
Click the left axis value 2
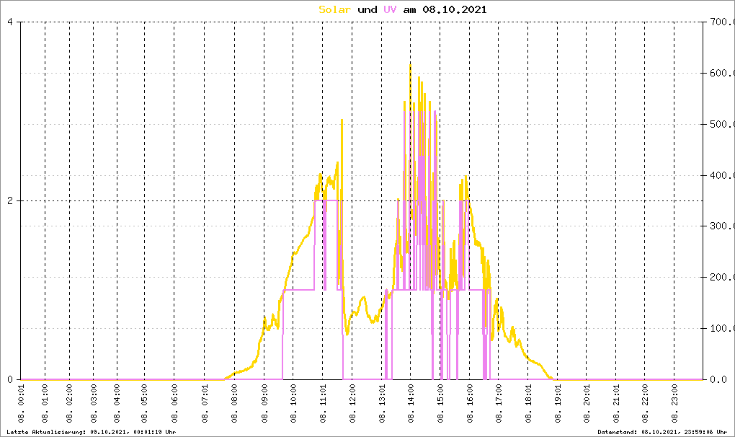10,200
